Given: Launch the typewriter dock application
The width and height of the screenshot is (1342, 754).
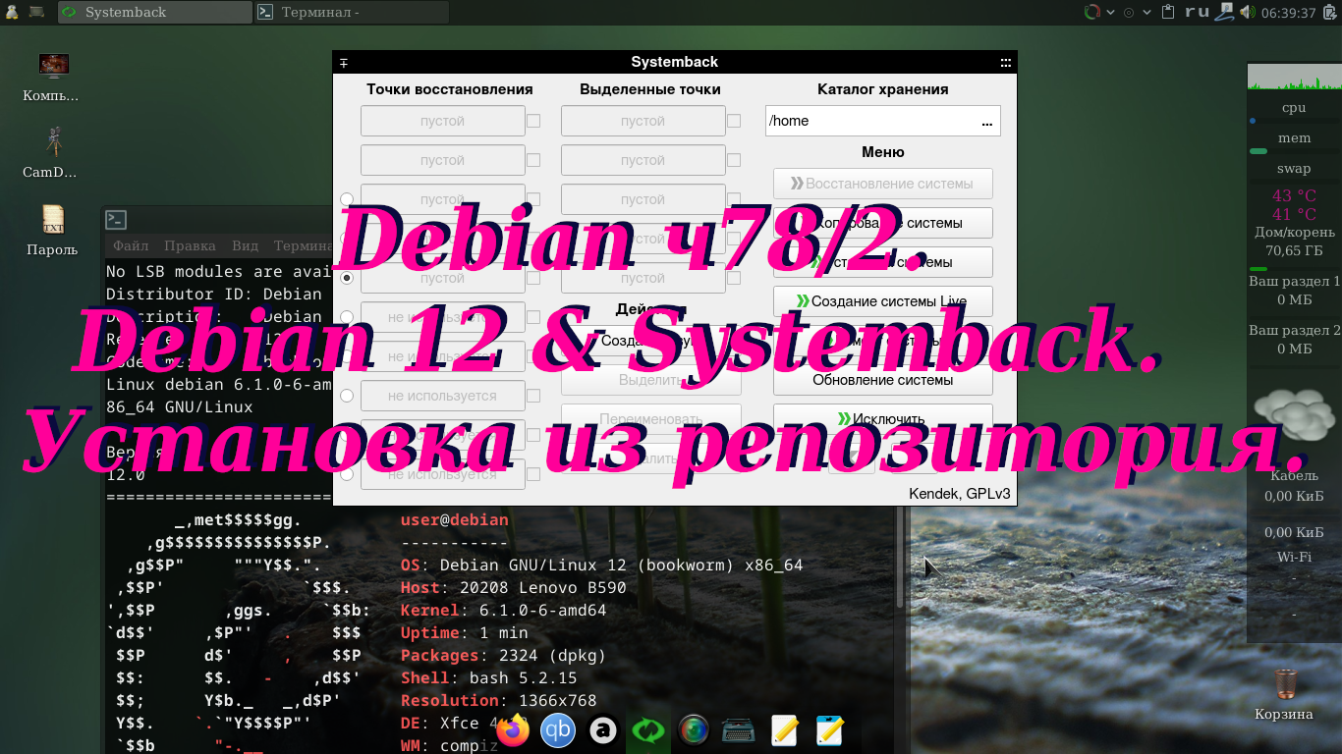Looking at the screenshot, I should pyautogui.click(x=738, y=730).
